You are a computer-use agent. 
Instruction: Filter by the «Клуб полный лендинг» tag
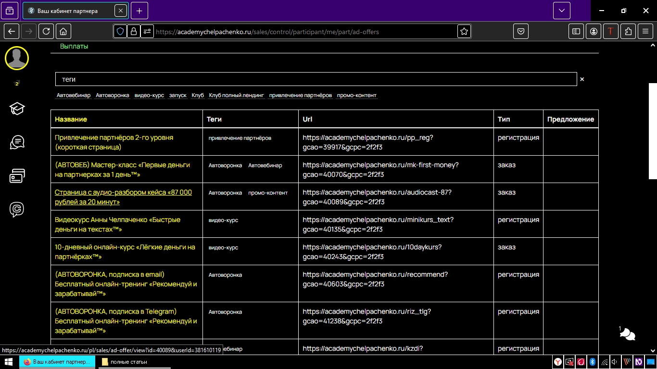237,95
